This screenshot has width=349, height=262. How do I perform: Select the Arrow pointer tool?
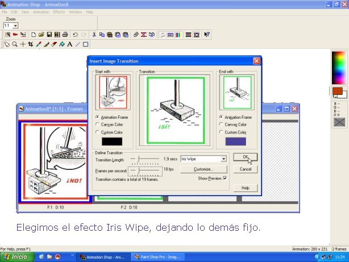(7, 44)
